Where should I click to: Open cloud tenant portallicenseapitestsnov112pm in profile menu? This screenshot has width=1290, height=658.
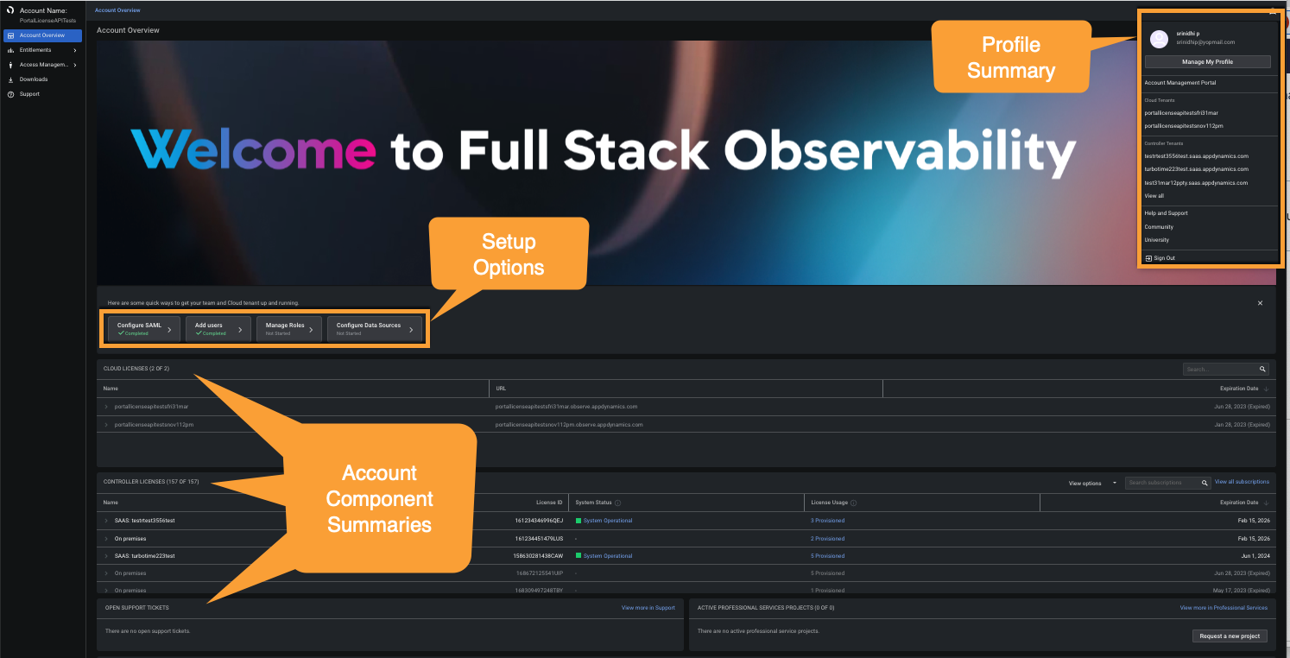[x=1184, y=126]
